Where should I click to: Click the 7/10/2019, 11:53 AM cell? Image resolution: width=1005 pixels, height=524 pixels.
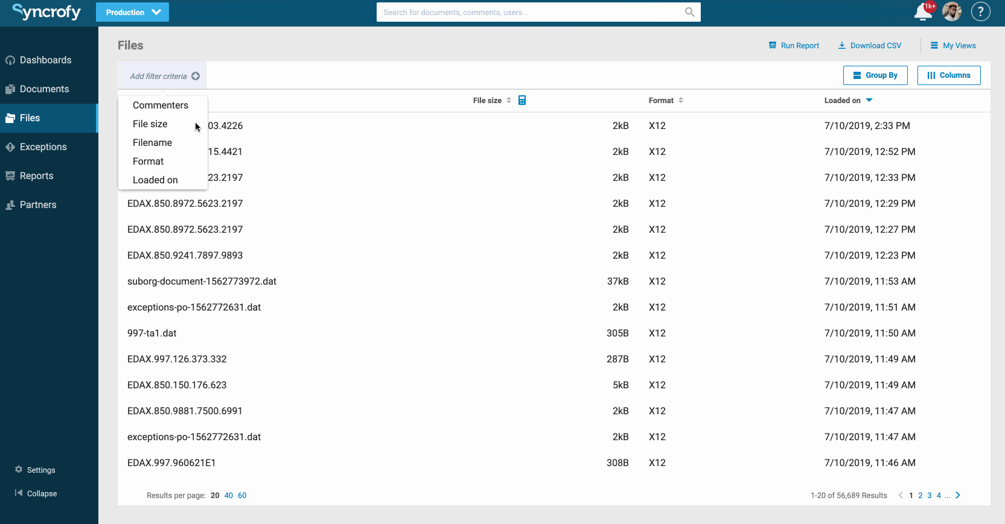(870, 281)
